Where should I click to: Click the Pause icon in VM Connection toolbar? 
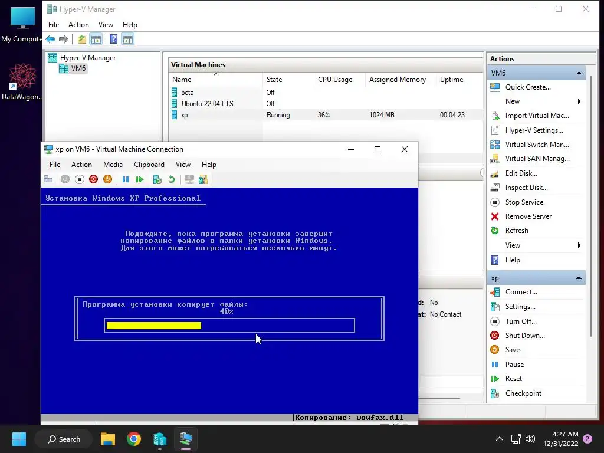tap(126, 179)
